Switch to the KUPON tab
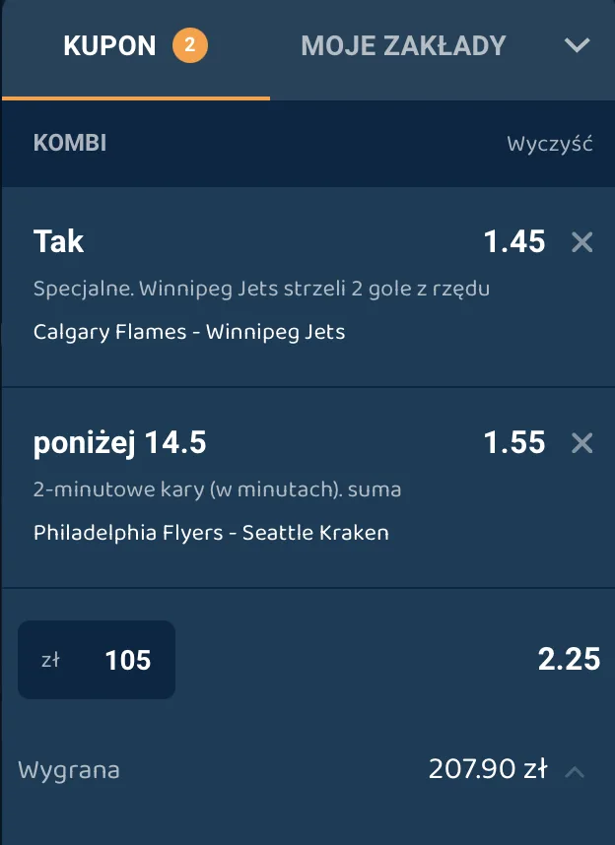Screen dimensions: 615x845 click(109, 45)
